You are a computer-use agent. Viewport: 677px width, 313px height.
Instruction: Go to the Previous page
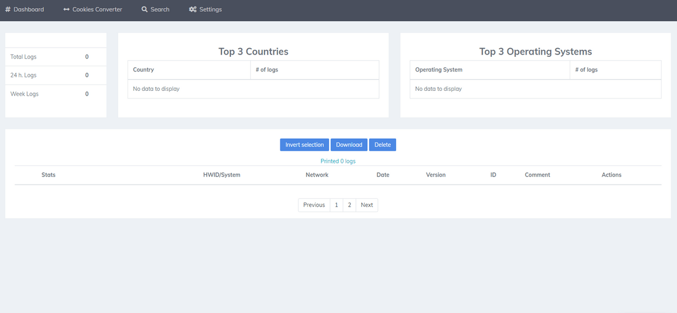click(314, 205)
